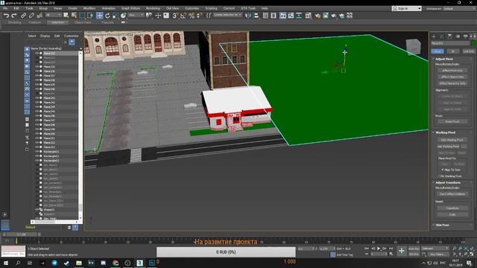Click the Unlink Selection tool
Screen dimensions: 477x268
point(31,16)
